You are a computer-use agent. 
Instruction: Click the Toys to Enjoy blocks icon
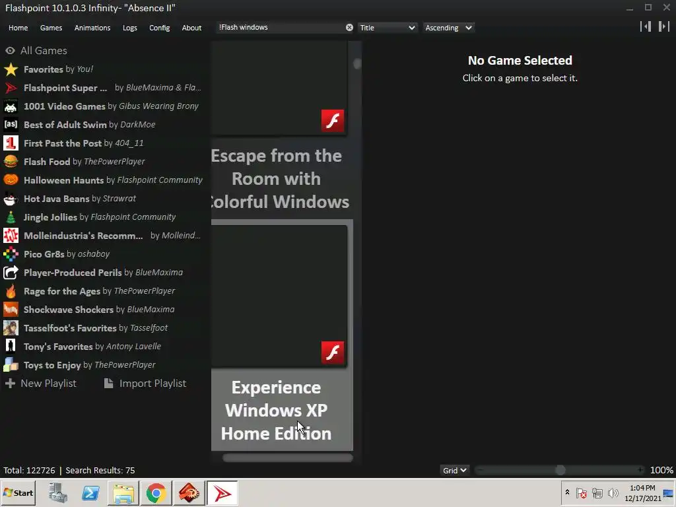11,365
